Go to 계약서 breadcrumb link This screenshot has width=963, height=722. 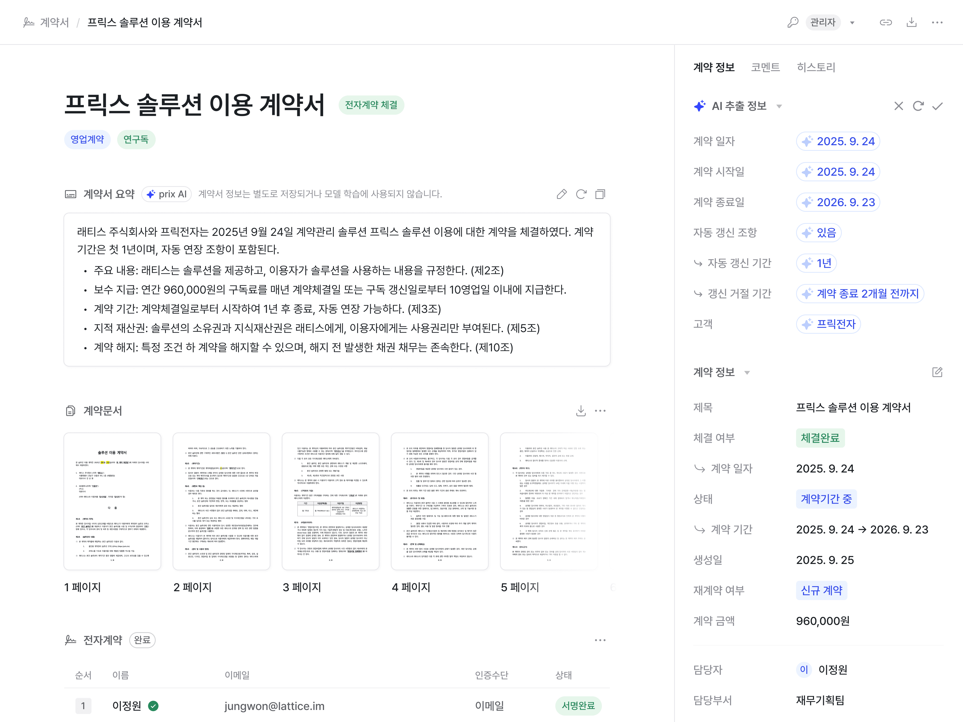click(54, 22)
